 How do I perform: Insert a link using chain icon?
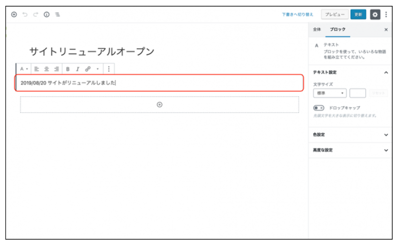coord(88,69)
